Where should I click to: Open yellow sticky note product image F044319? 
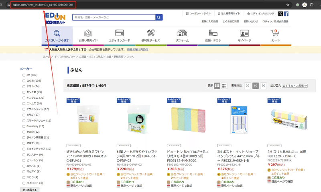89,120
